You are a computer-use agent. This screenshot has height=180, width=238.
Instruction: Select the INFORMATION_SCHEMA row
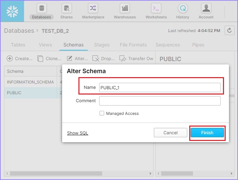[30, 82]
